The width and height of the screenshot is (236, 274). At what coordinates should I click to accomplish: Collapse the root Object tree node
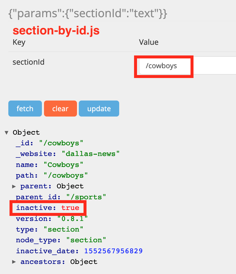pyautogui.click(x=7, y=133)
